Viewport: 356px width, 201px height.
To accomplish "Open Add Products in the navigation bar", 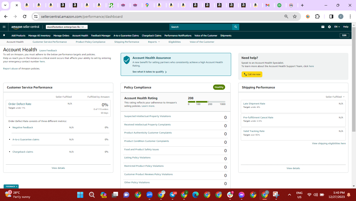I will (x=18, y=36).
